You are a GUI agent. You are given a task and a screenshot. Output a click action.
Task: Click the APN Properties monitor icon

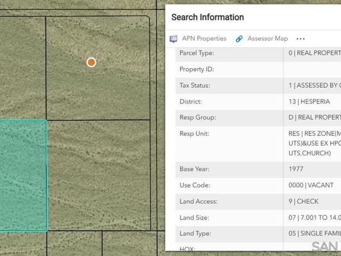pyautogui.click(x=174, y=39)
